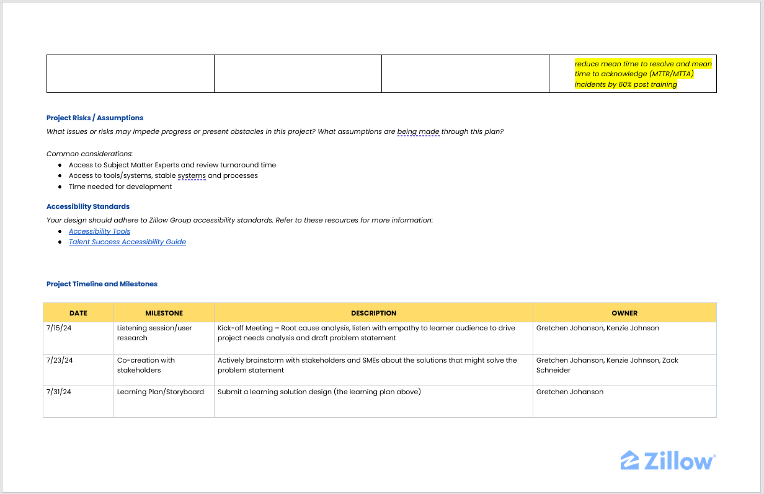The width and height of the screenshot is (764, 494).
Task: Click the grammar-flagged words "being made"
Action: click(418, 131)
